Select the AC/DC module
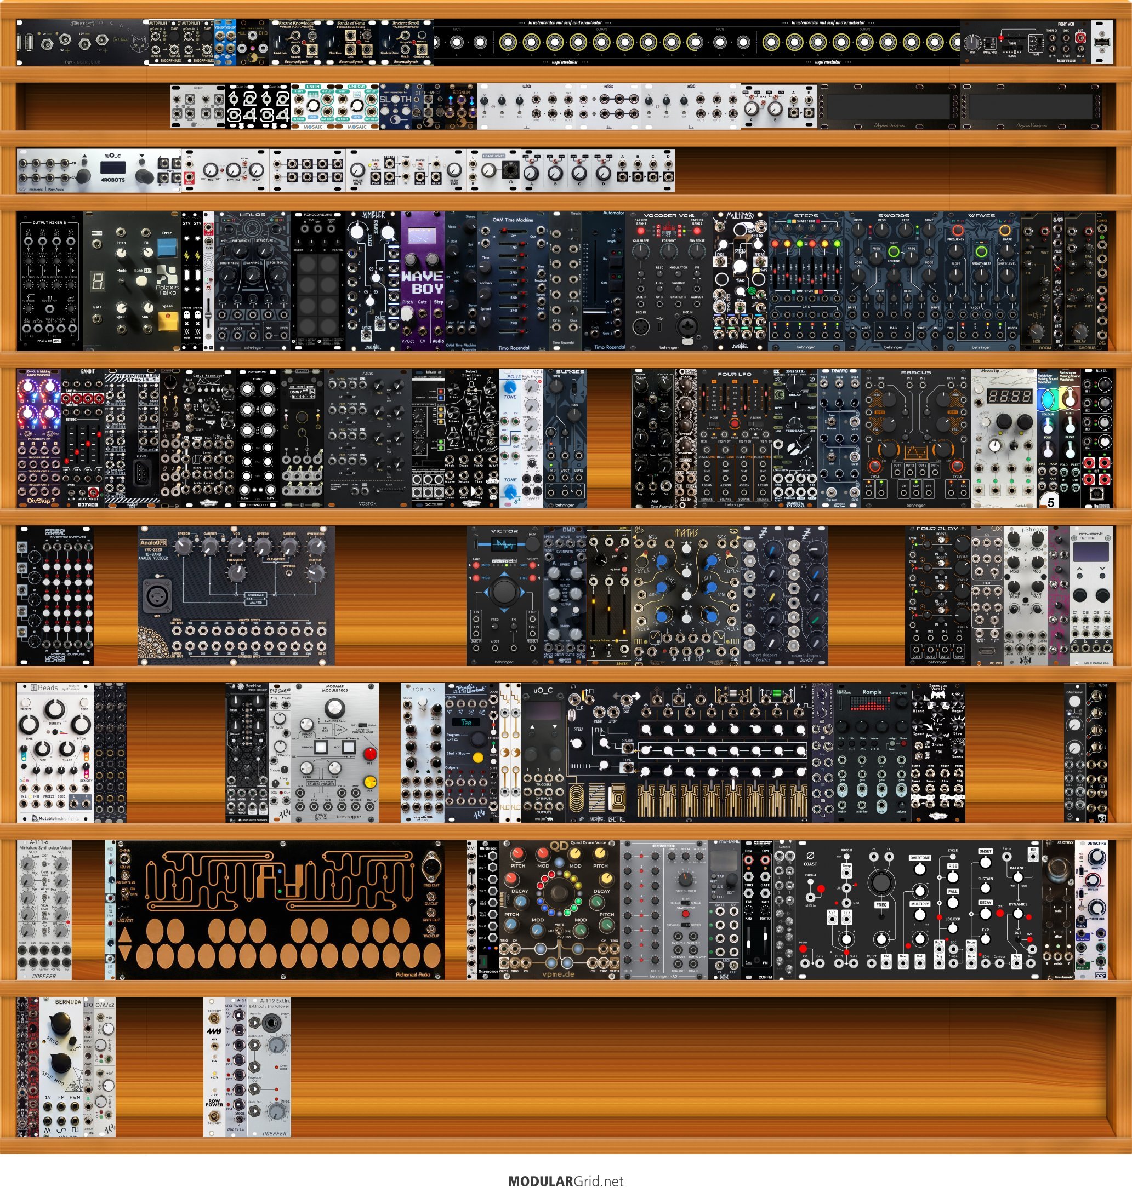The width and height of the screenshot is (1132, 1193). coord(1097,438)
